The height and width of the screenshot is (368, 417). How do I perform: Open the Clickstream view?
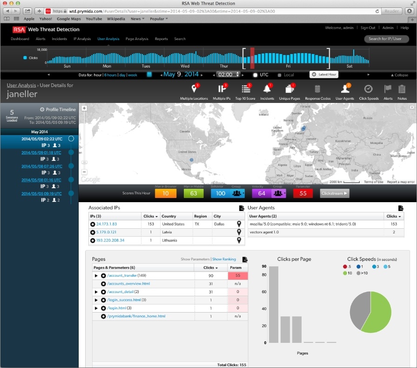pyautogui.click(x=335, y=193)
